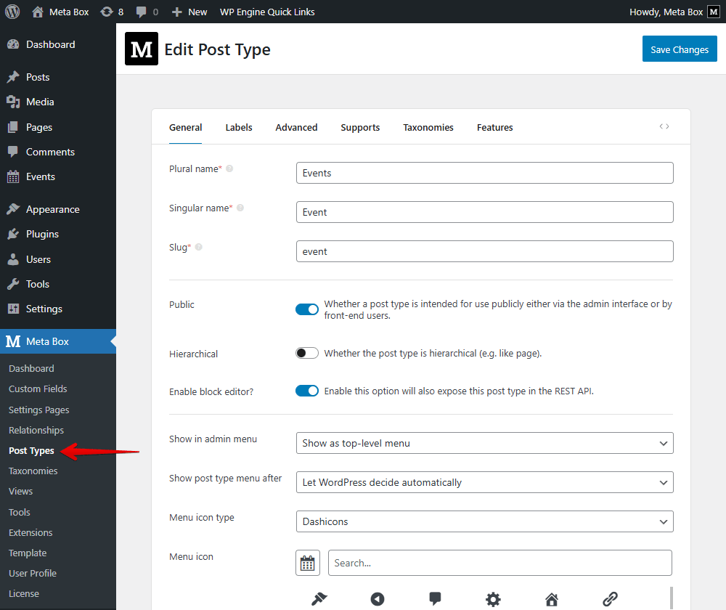
Task: Choose the gear dashicon
Action: pos(493,599)
